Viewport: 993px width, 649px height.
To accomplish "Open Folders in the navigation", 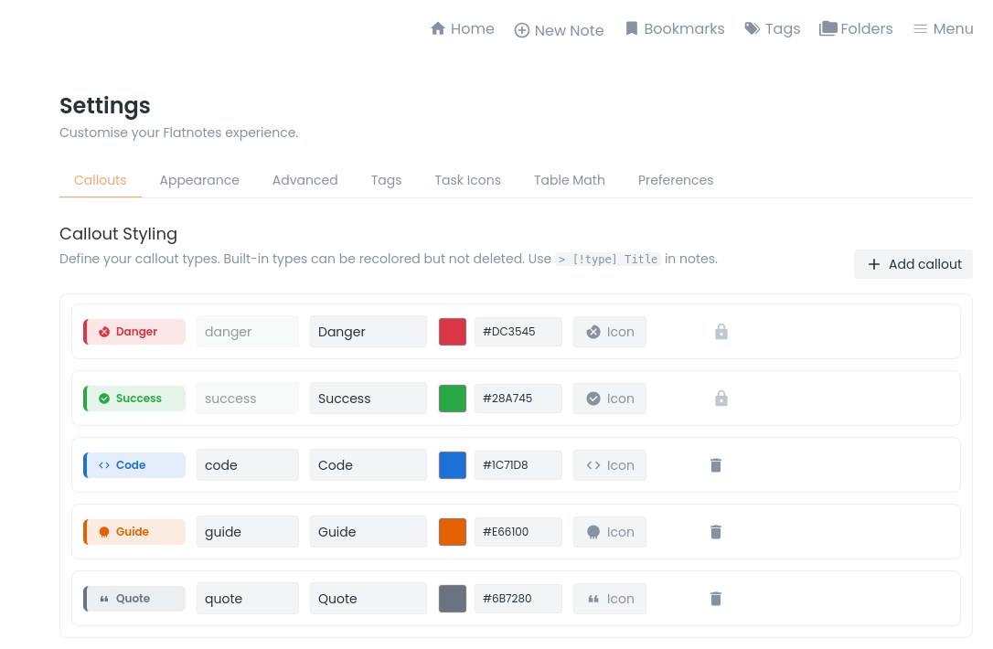I will tap(856, 29).
